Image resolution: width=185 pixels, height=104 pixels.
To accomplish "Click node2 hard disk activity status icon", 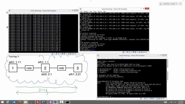I will click(123, 52).
